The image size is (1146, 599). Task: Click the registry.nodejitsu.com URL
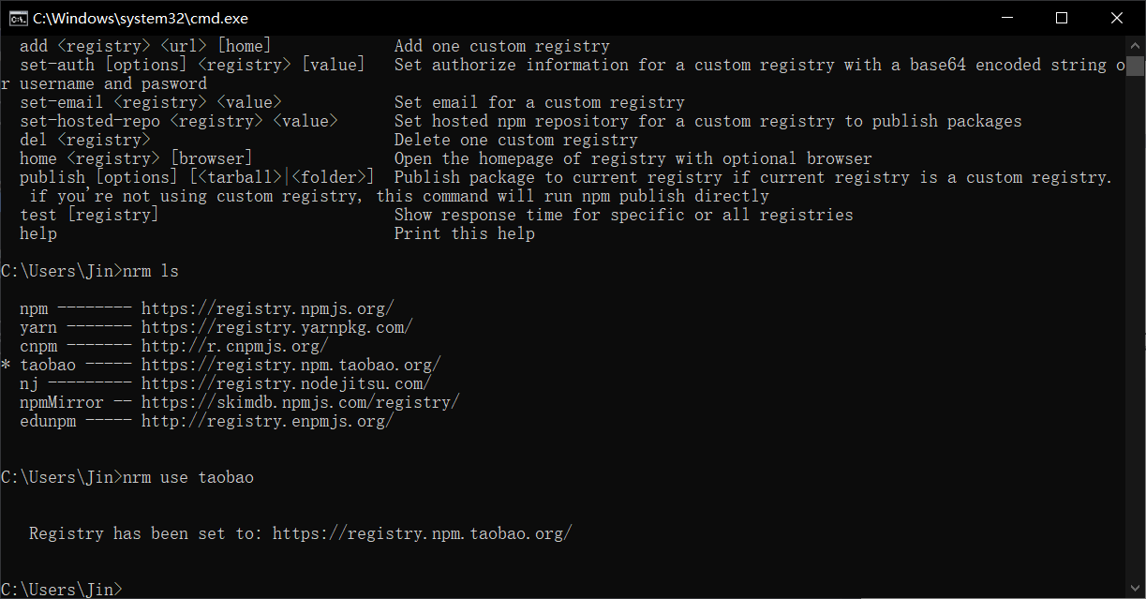(x=286, y=383)
